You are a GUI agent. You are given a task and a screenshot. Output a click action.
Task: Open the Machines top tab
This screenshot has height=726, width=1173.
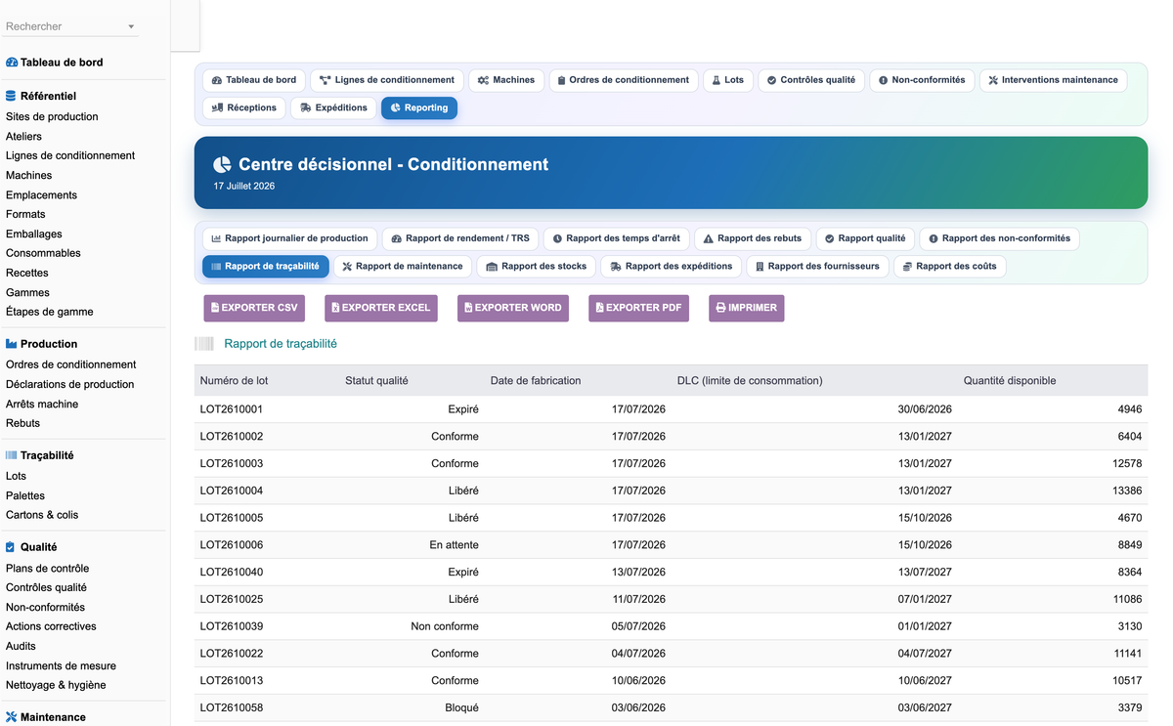(506, 80)
